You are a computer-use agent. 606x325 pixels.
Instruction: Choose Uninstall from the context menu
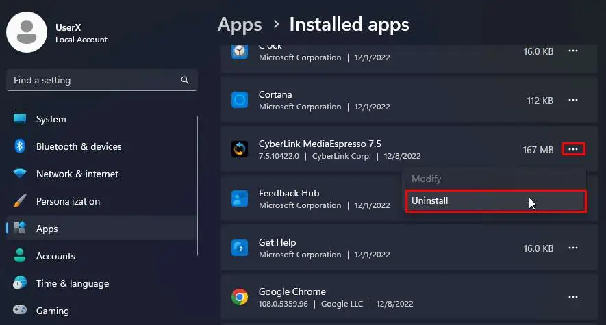[495, 201]
